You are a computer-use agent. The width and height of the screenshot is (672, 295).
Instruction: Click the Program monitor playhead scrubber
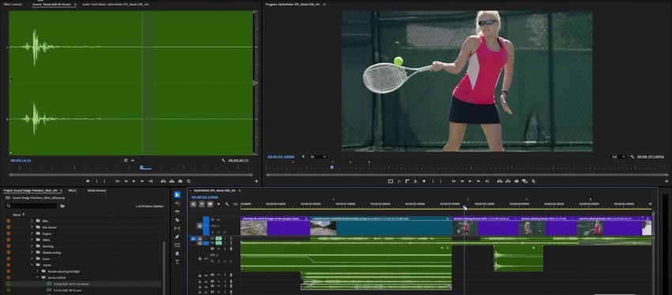pyautogui.click(x=332, y=167)
